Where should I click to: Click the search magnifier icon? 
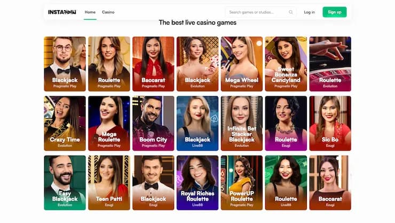291,12
